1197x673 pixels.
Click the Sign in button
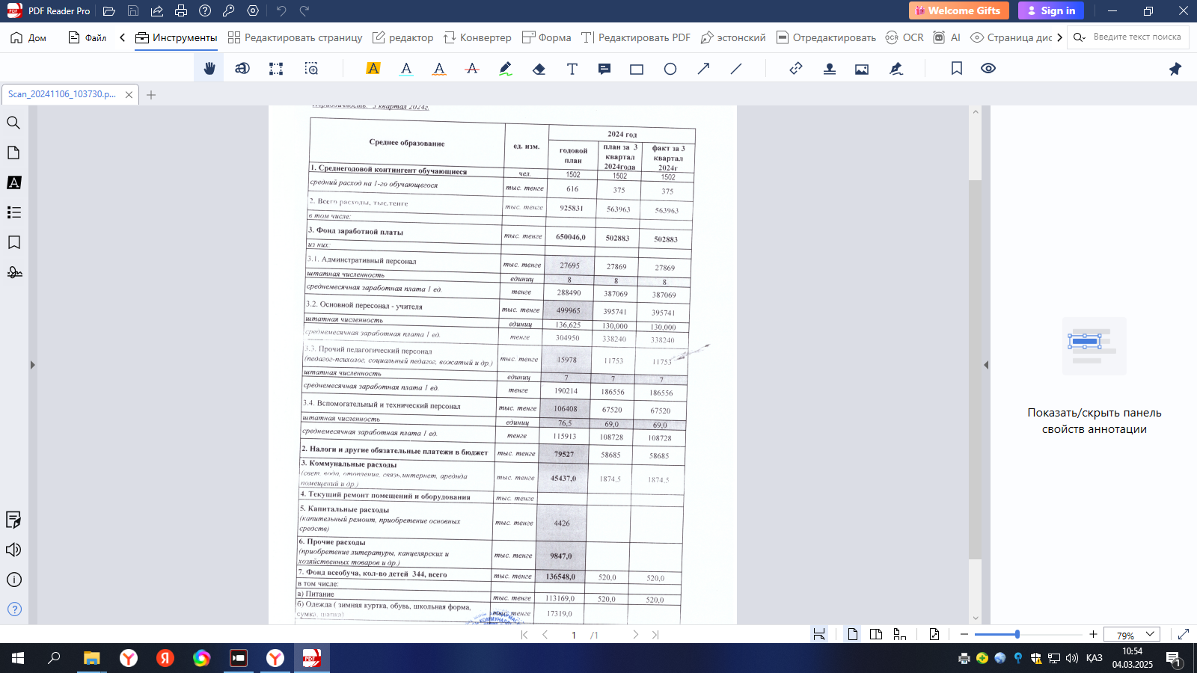coord(1051,10)
